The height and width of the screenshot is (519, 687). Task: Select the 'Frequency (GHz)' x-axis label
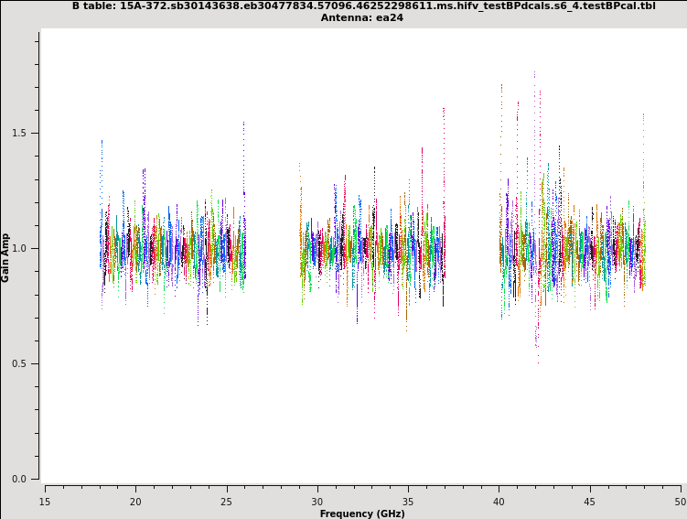click(x=362, y=514)
